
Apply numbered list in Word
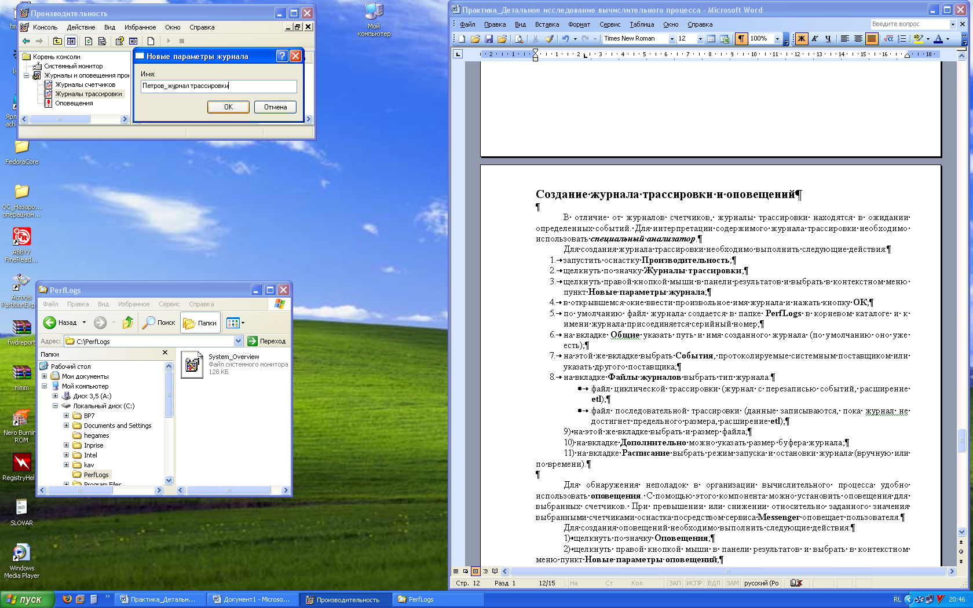(902, 39)
